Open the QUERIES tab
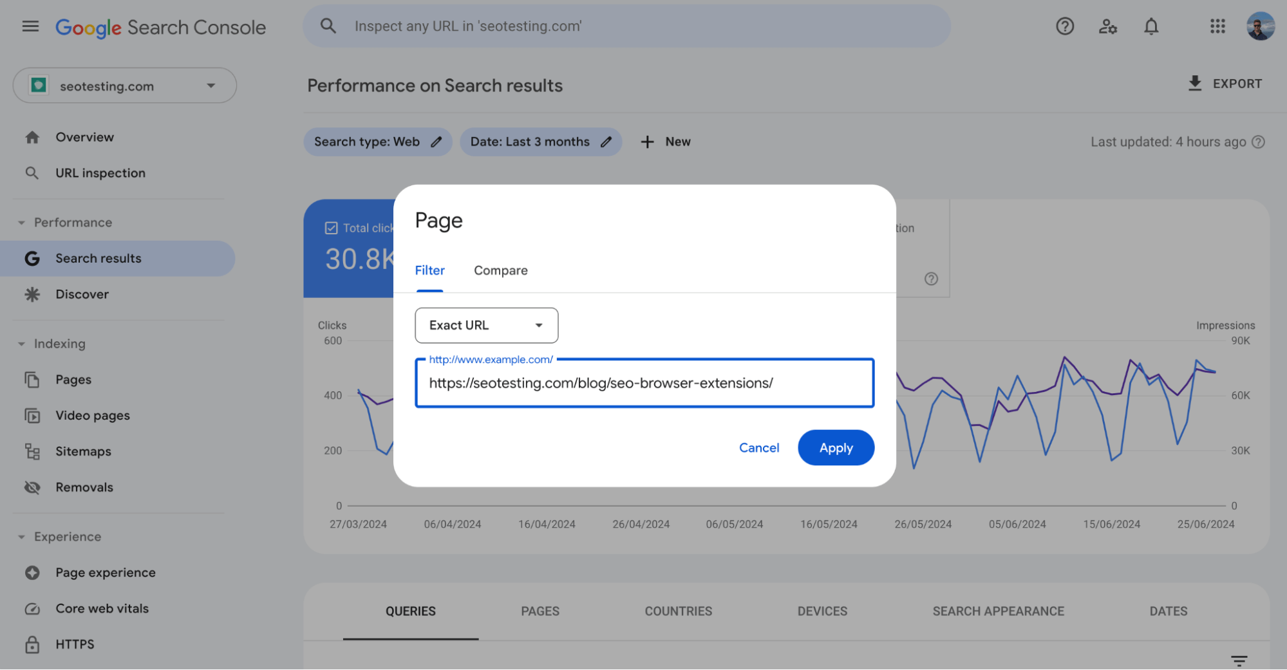This screenshot has height=670, width=1287. tap(411, 611)
